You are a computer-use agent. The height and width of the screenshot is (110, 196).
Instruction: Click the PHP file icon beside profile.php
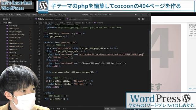[7, 26]
